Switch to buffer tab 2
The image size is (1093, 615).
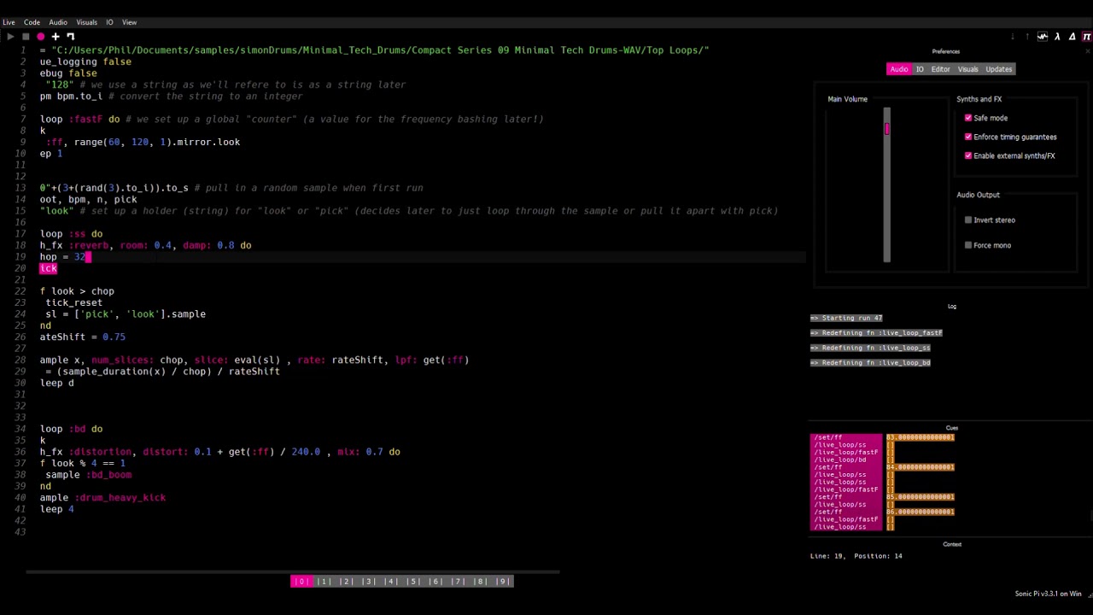tap(346, 582)
